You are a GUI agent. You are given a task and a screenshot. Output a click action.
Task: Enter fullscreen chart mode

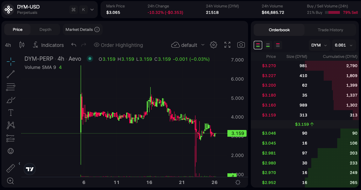tap(227, 45)
